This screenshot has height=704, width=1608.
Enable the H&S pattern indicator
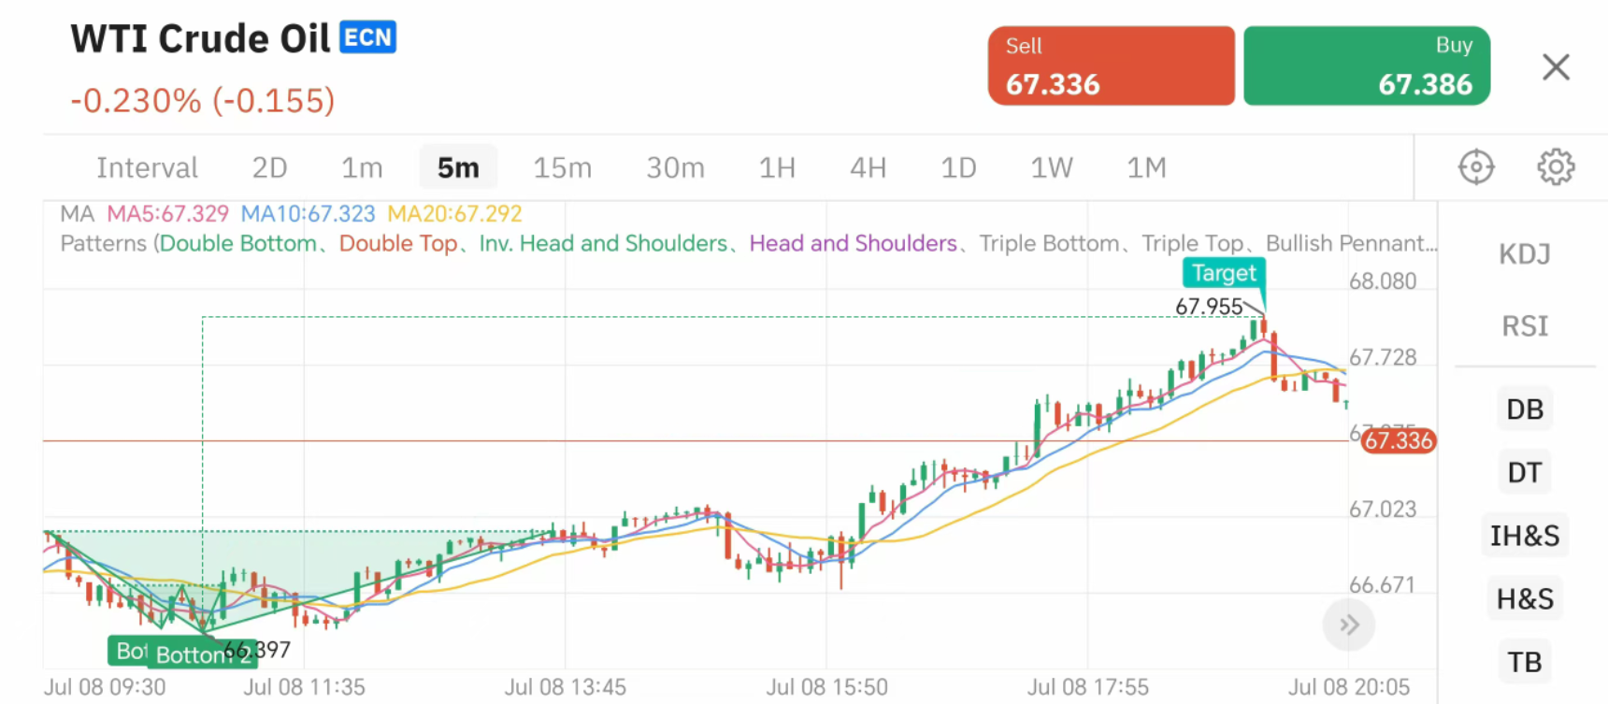tap(1524, 598)
